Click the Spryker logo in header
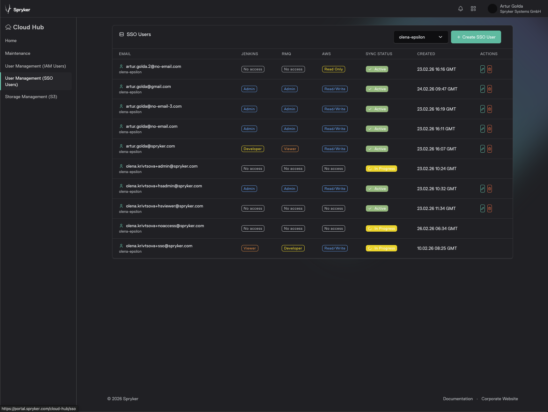 click(x=18, y=9)
